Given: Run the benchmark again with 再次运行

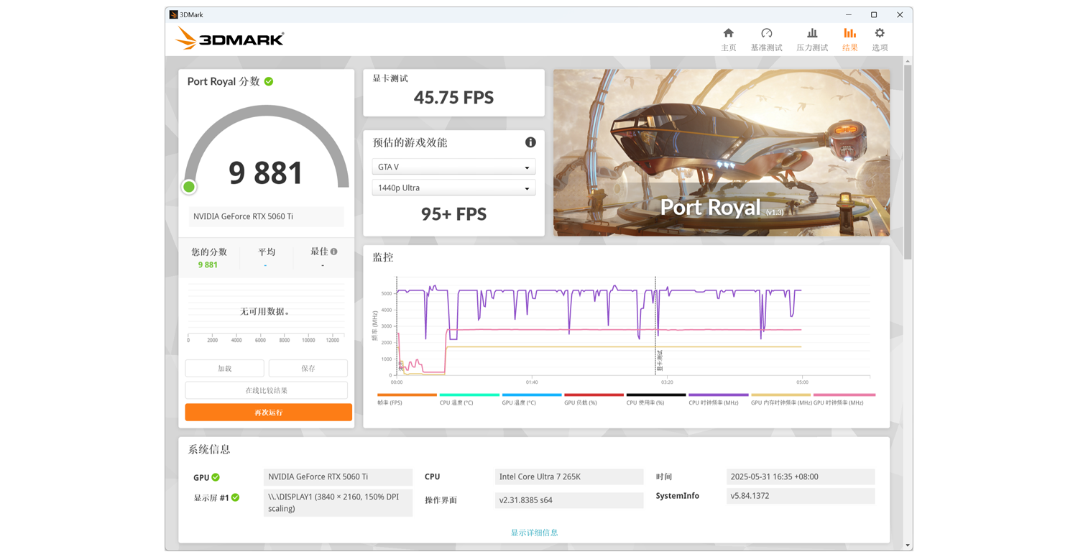Looking at the screenshot, I should (268, 412).
